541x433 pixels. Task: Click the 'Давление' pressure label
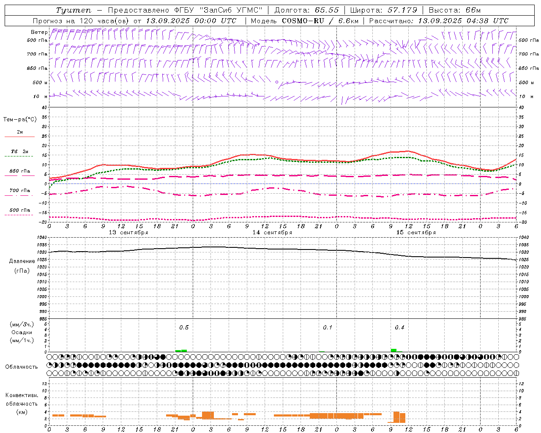pos(22,261)
